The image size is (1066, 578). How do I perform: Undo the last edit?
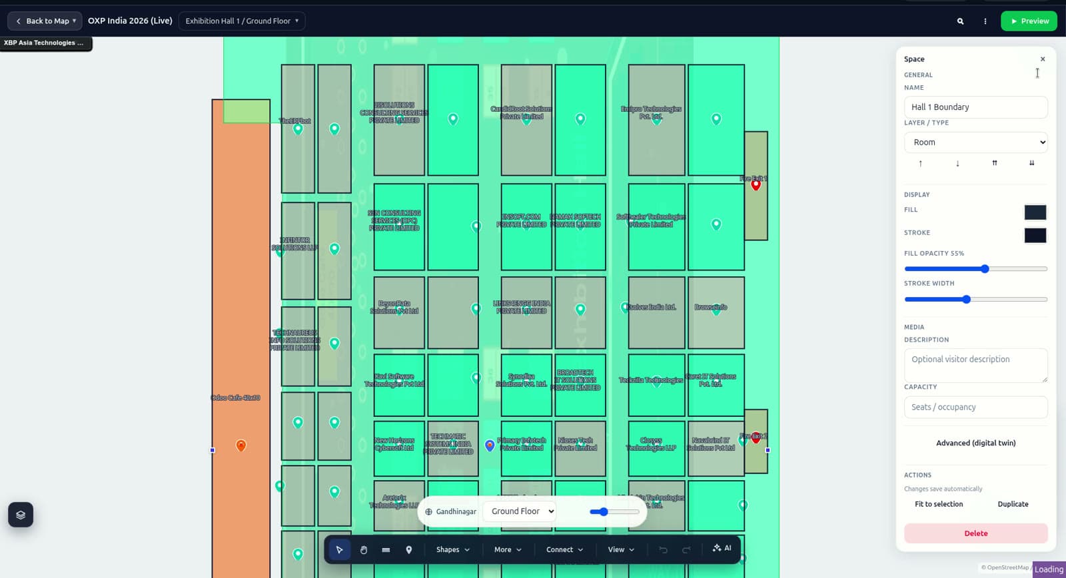(663, 549)
